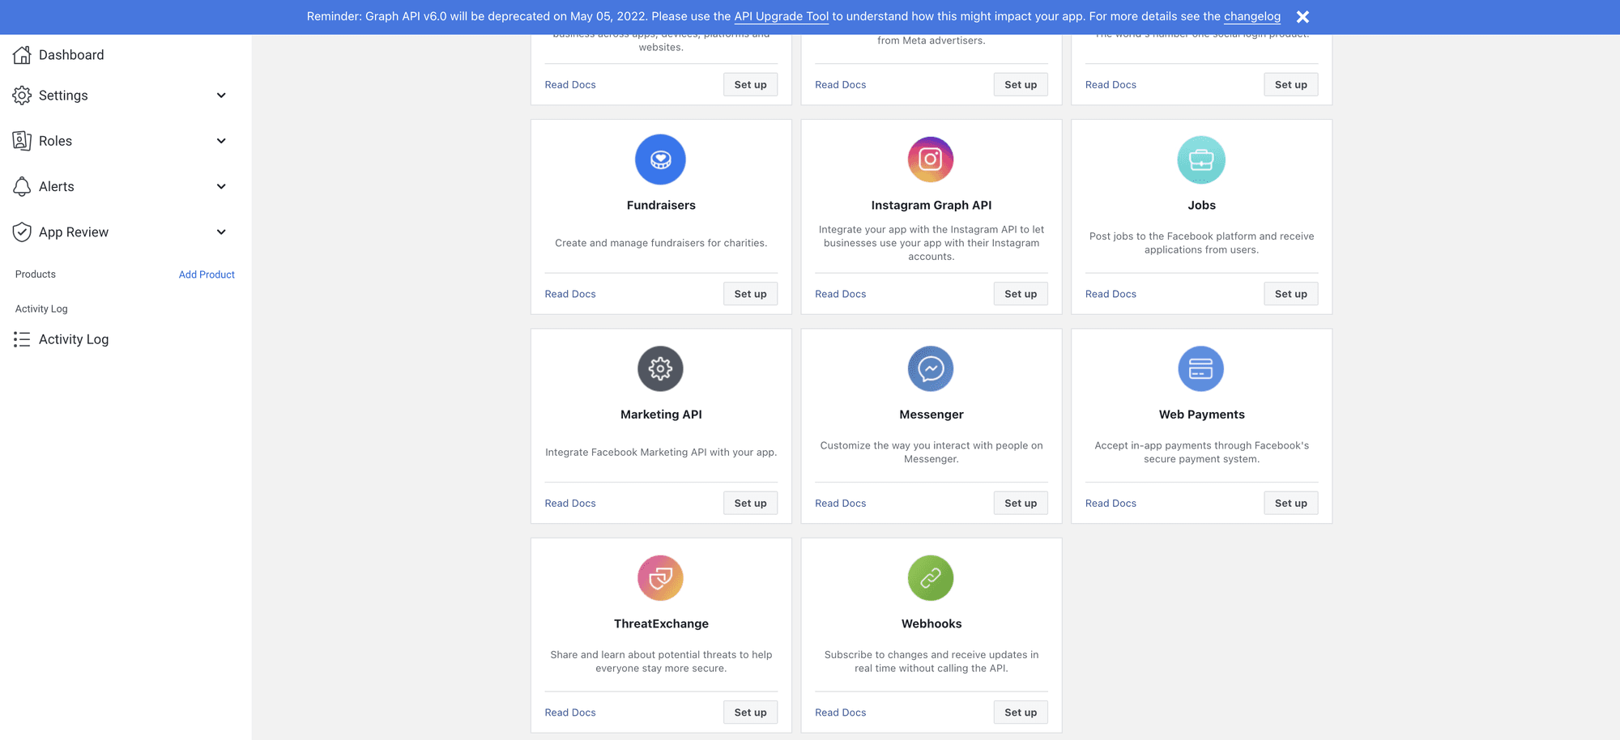
Task: Open the API Upgrade Tool link
Action: pos(781,16)
